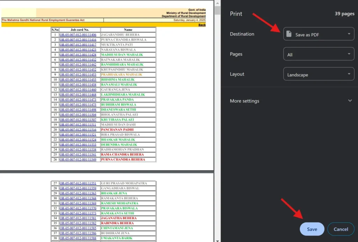
Task: Open job card OR-05-007-012-001/11521
Action: coord(78,135)
